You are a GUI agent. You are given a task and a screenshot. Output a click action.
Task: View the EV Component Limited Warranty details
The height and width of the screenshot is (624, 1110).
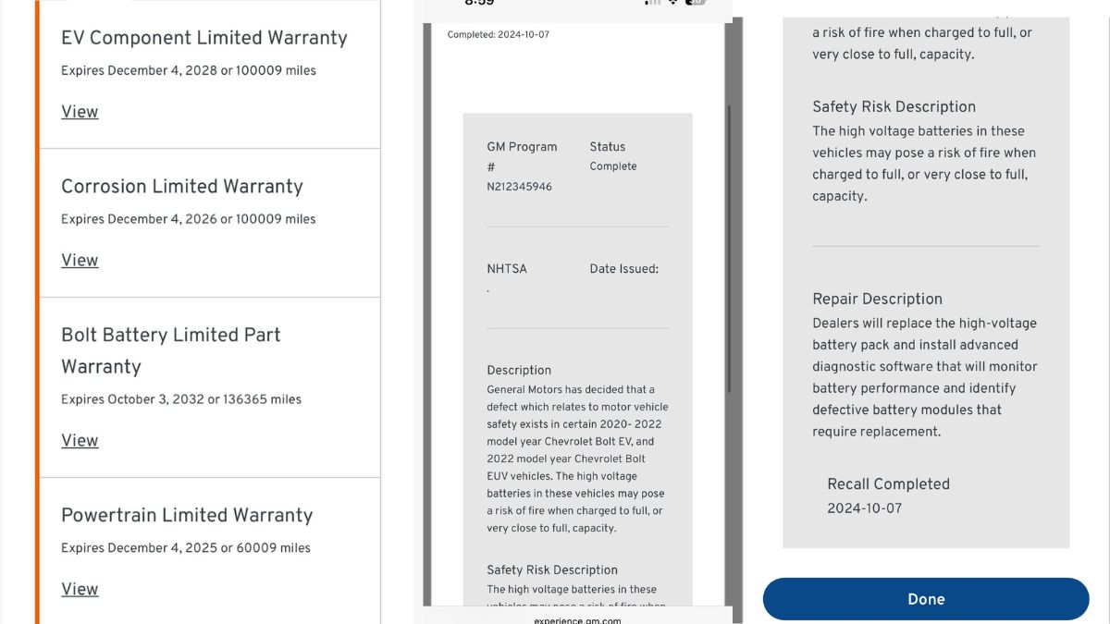click(x=80, y=111)
